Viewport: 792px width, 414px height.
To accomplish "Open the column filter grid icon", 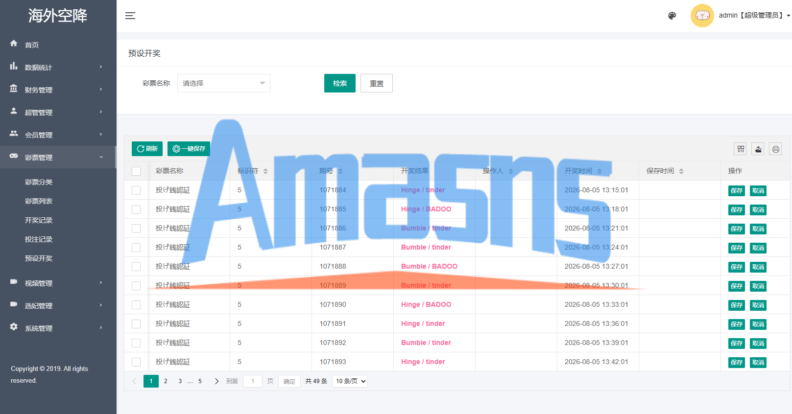I will [x=741, y=149].
